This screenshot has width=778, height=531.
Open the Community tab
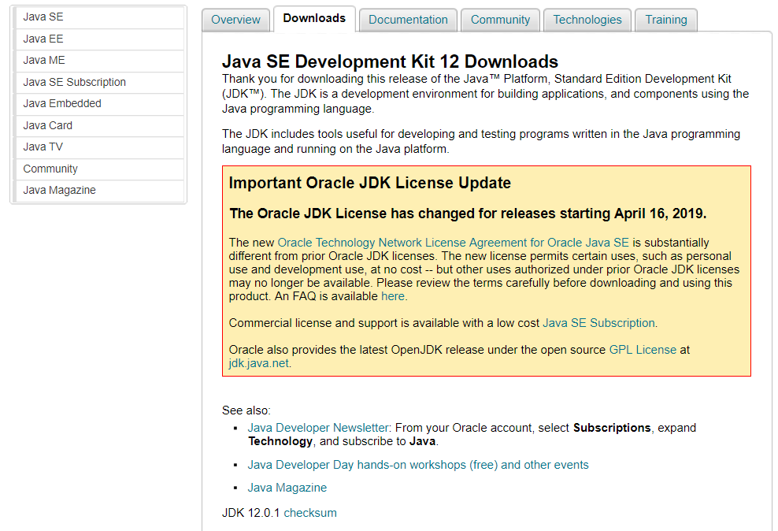[x=500, y=20]
